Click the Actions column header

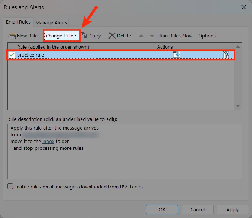pos(195,47)
